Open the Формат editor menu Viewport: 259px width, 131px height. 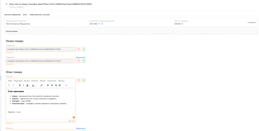[43, 81]
